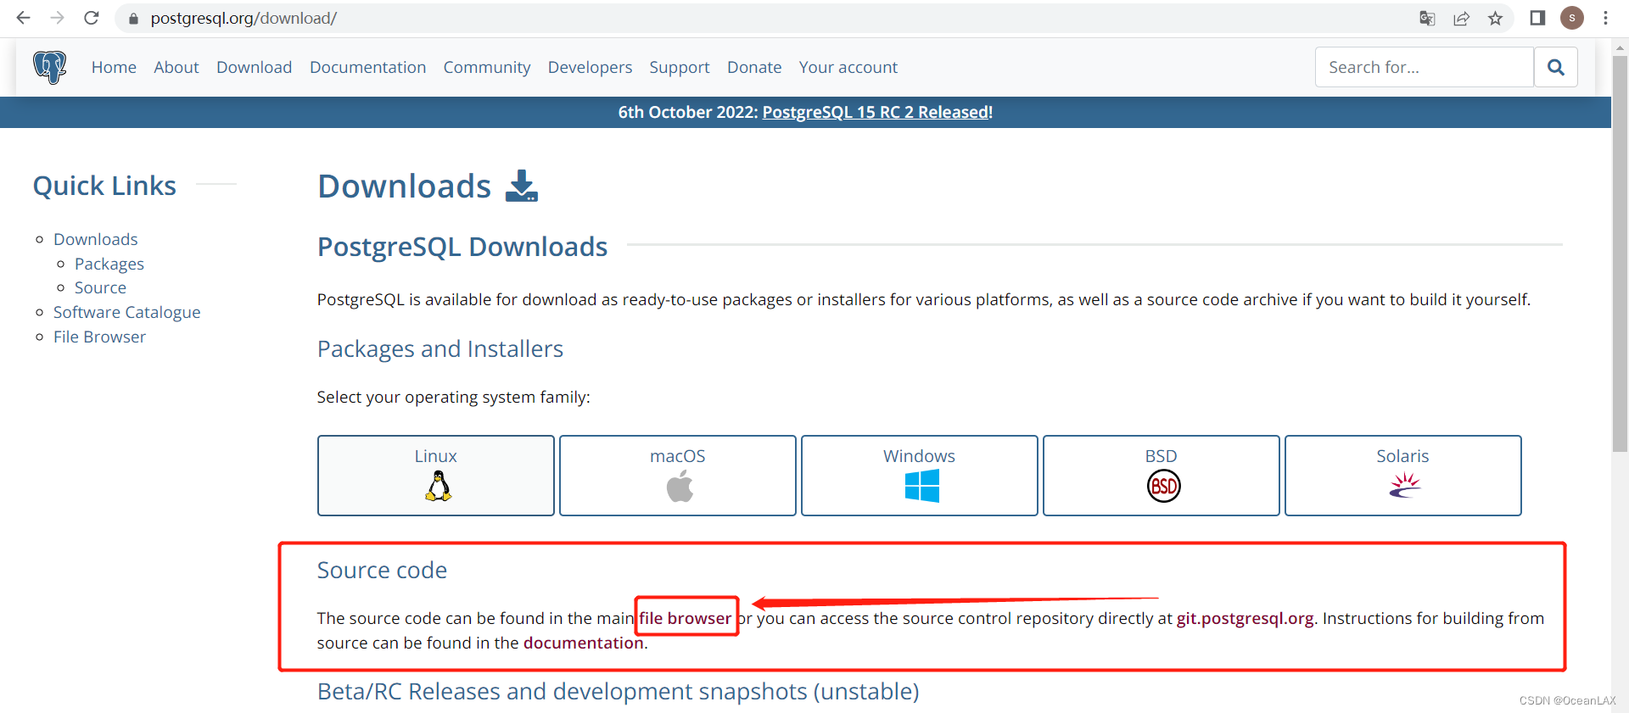Click the download icon beside Downloads heading

pyautogui.click(x=522, y=186)
